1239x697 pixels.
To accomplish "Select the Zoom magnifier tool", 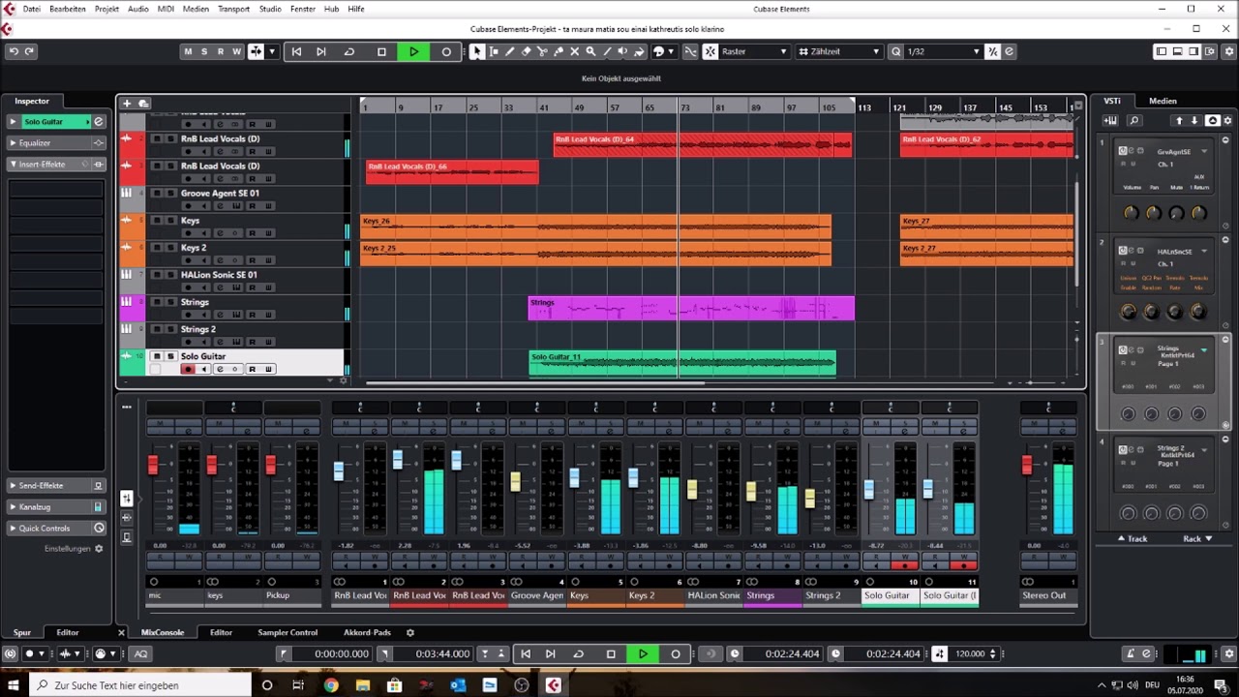I will pyautogui.click(x=590, y=51).
